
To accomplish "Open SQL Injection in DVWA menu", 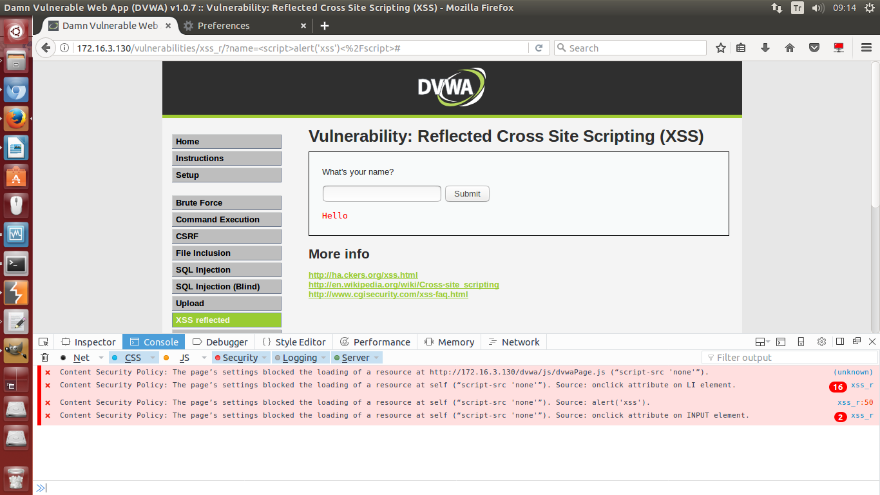I will 227,269.
